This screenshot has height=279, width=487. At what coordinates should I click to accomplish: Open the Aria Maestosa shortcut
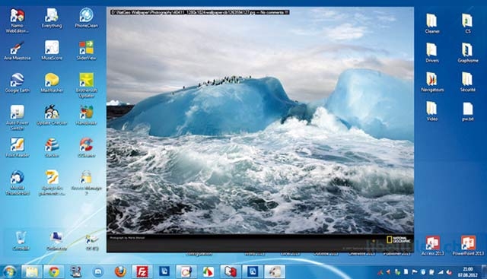(17, 51)
